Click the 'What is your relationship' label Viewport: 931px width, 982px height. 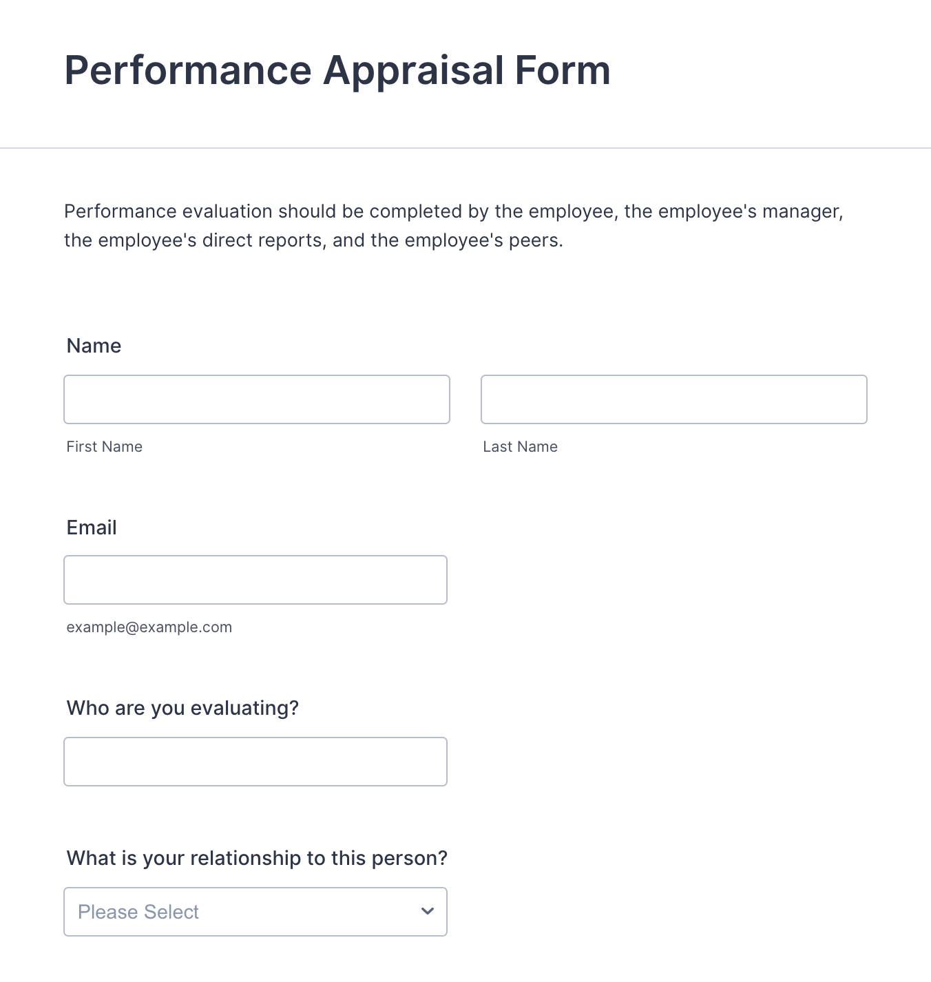pyautogui.click(x=257, y=858)
